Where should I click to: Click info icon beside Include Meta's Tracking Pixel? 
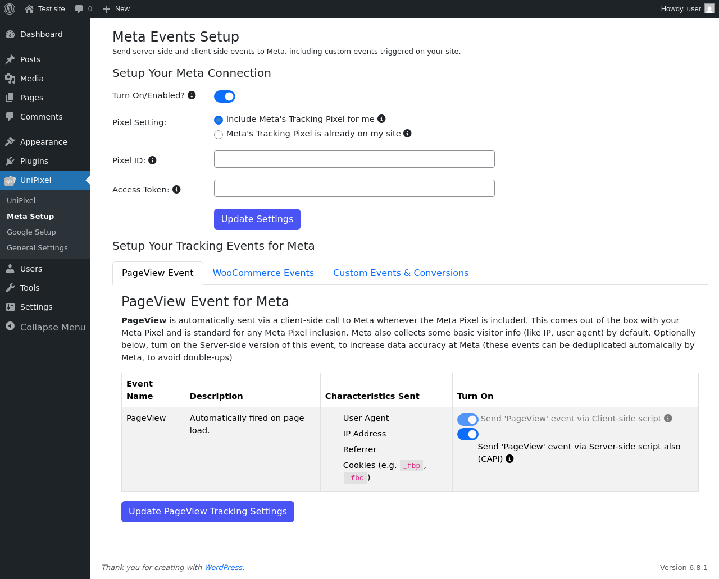[381, 118]
